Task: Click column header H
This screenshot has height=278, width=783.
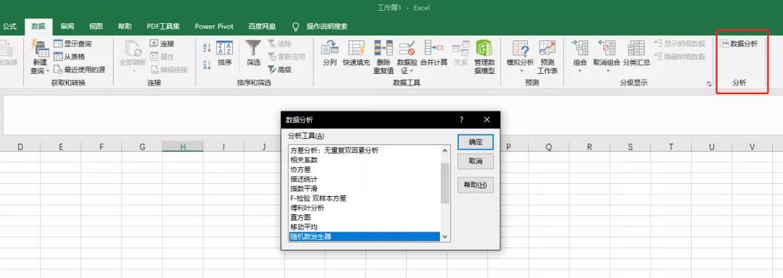Action: coord(183,146)
